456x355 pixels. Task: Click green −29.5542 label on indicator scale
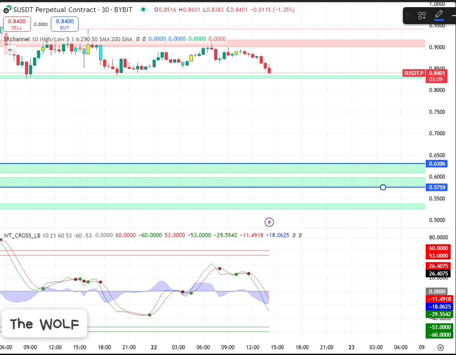click(x=438, y=314)
